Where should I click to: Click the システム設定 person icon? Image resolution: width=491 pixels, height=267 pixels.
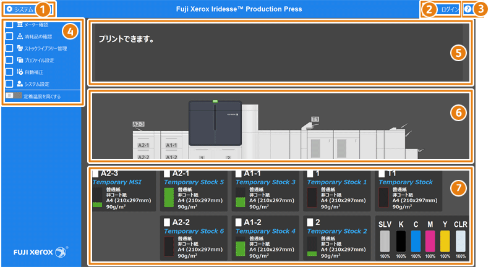(20, 83)
